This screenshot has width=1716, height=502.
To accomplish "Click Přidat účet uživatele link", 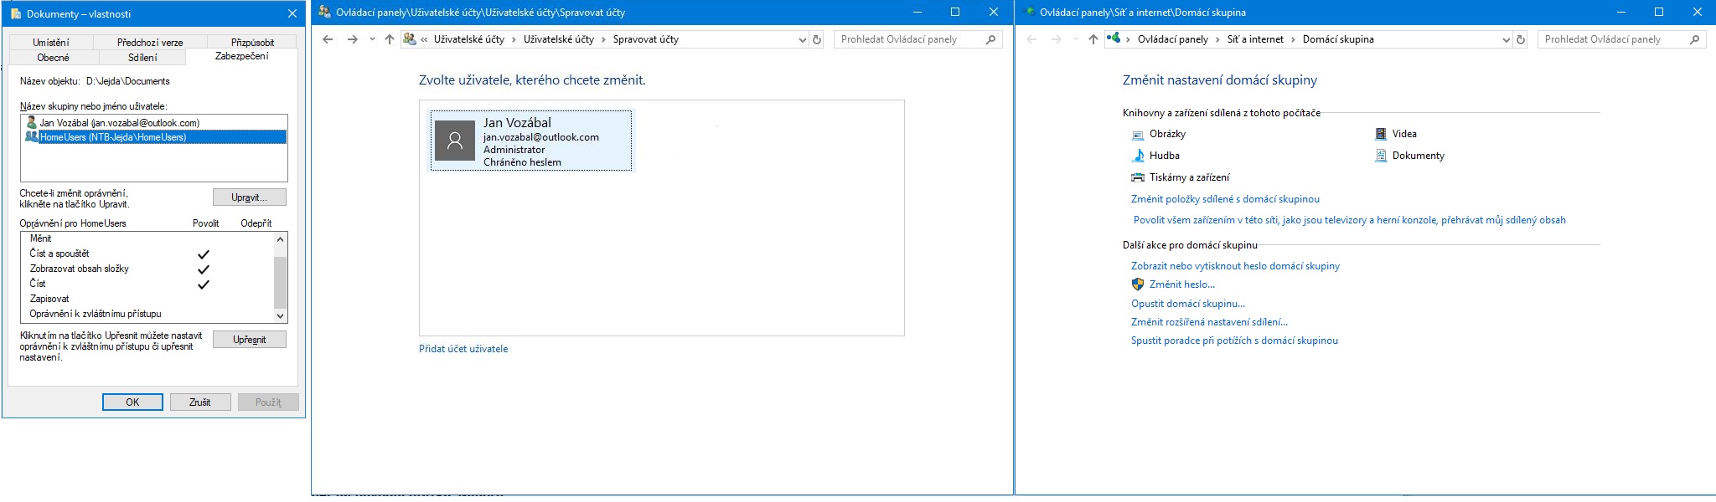I will pyautogui.click(x=463, y=349).
